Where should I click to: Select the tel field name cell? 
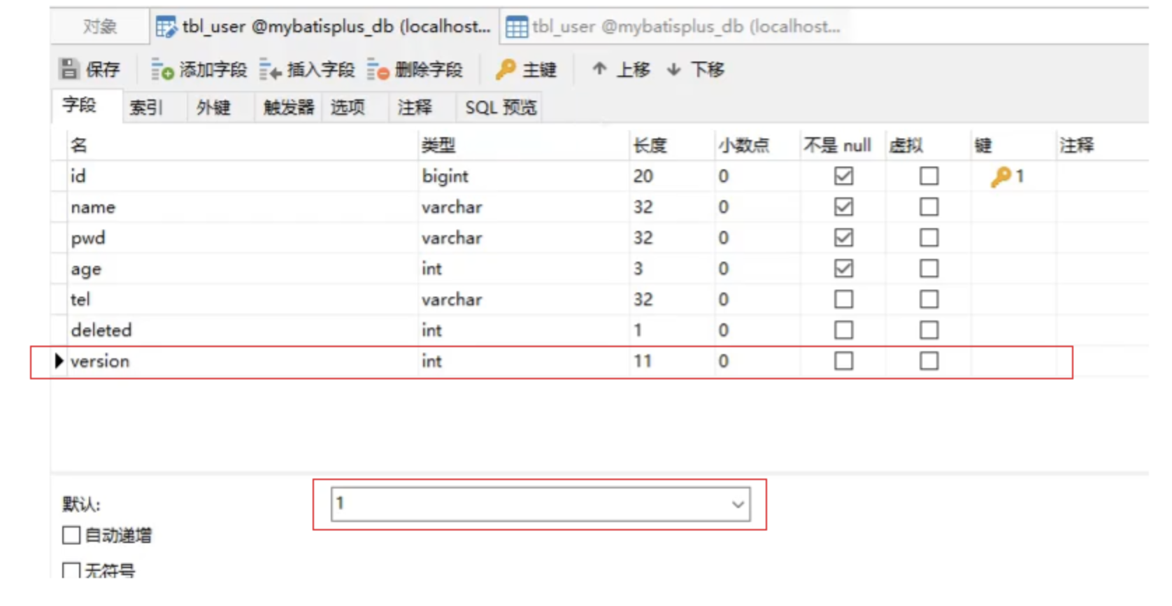[243, 300]
